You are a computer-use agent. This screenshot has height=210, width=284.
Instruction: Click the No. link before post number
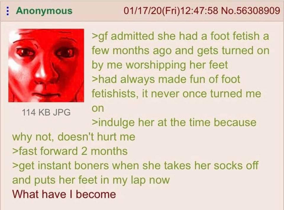pyautogui.click(x=228, y=11)
